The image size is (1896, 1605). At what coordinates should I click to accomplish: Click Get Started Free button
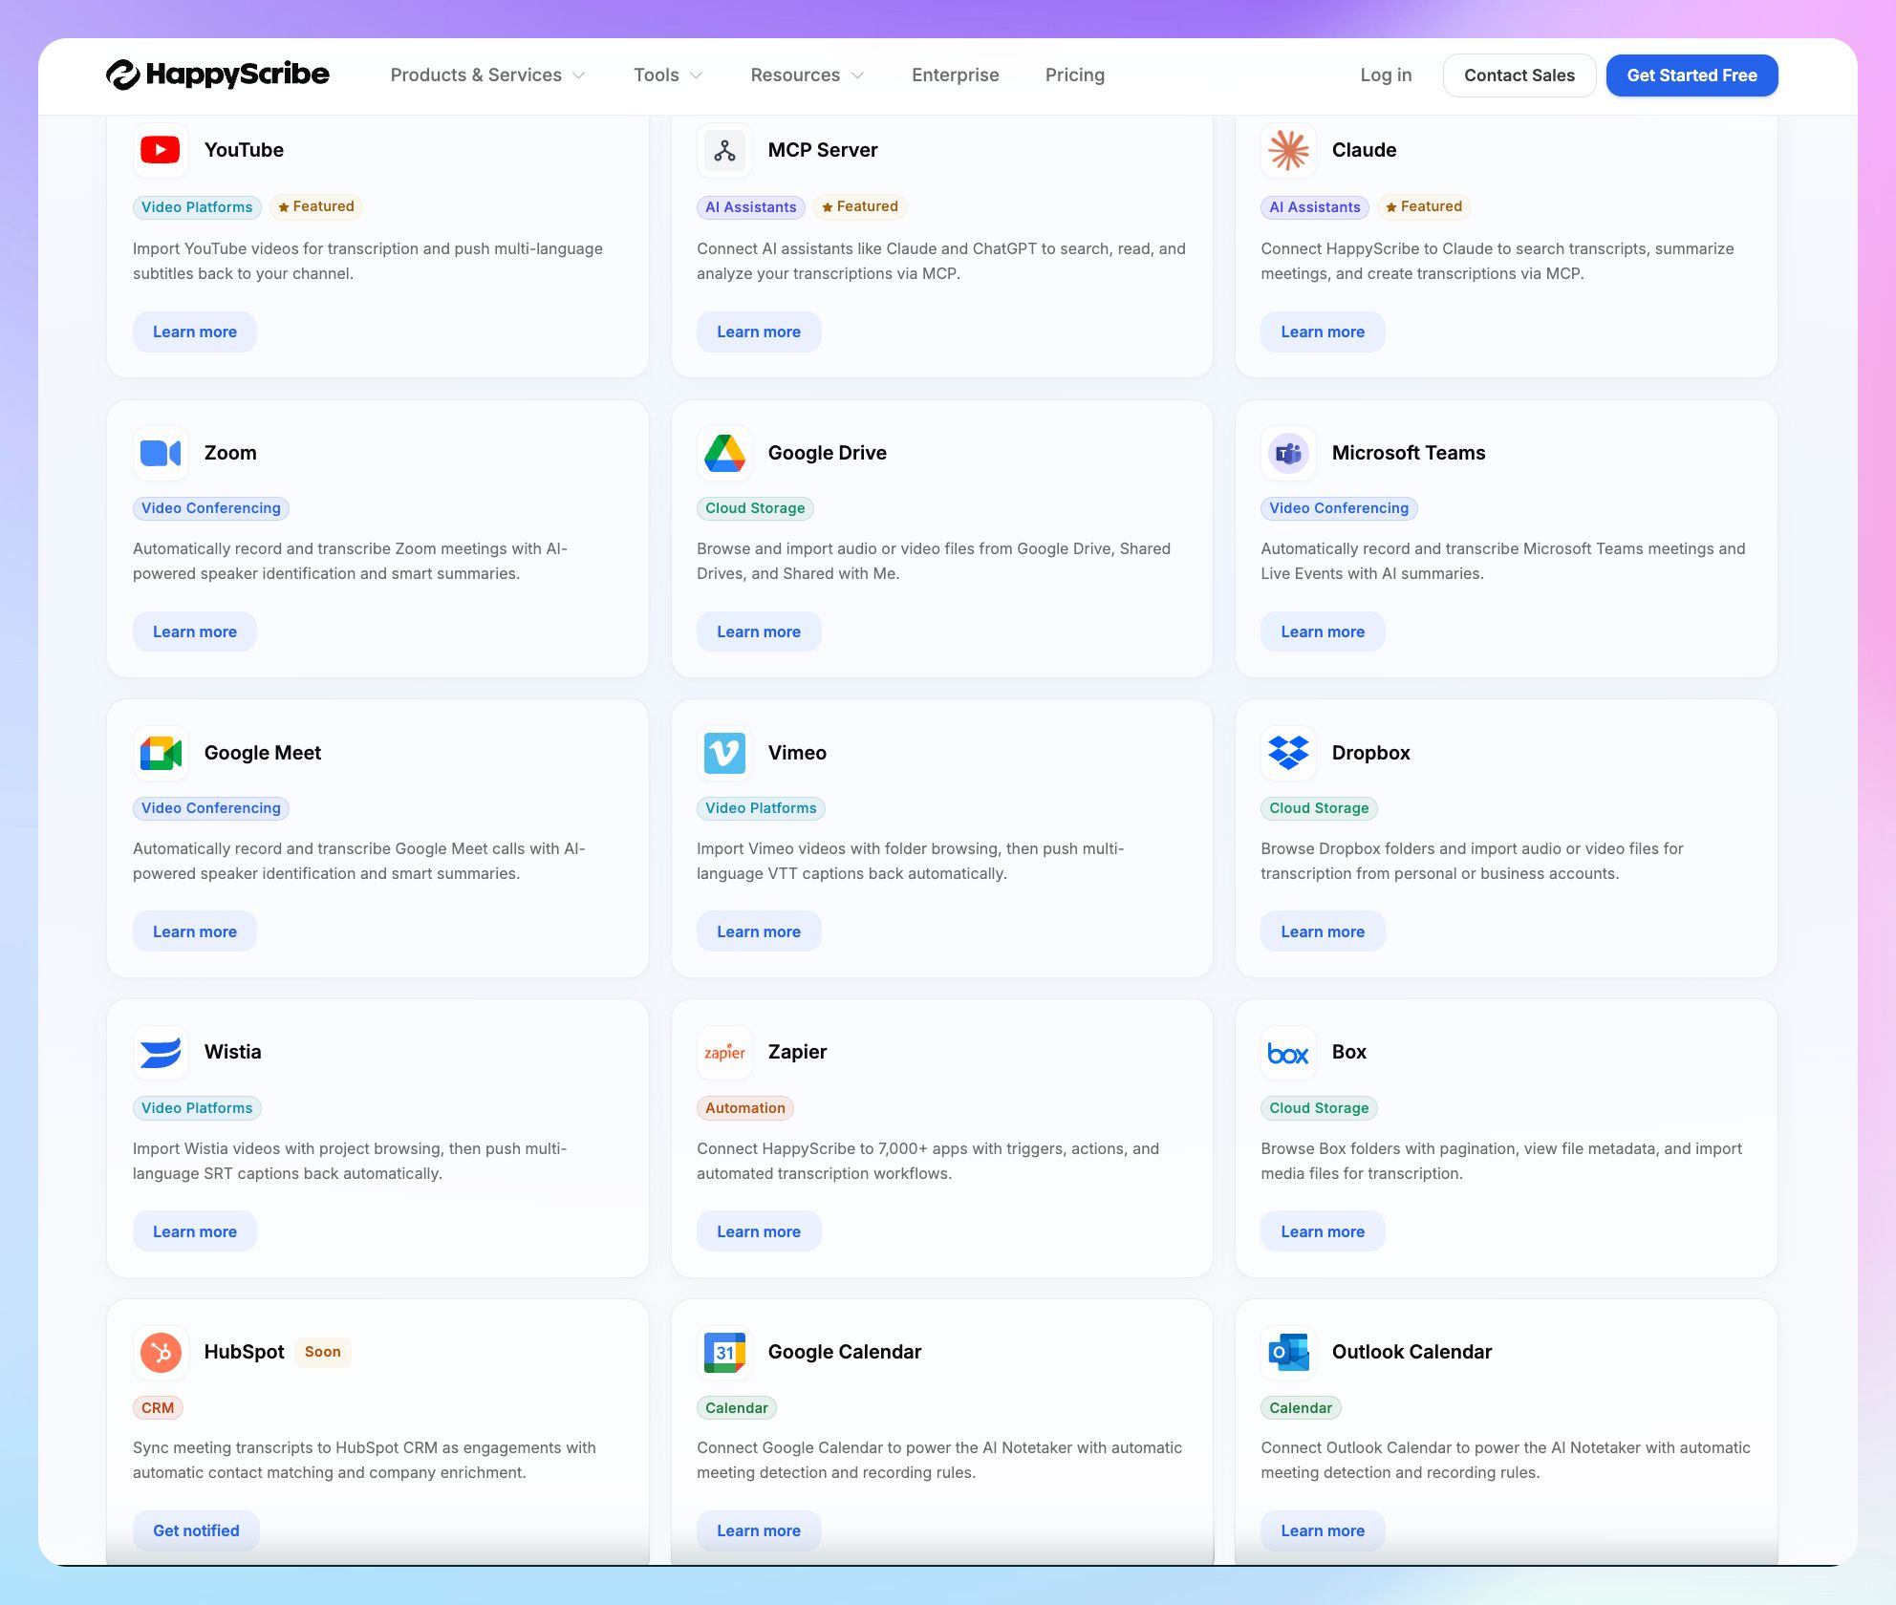tap(1691, 75)
